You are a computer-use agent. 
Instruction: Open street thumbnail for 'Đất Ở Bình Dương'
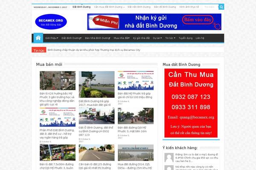(x=97, y=116)
